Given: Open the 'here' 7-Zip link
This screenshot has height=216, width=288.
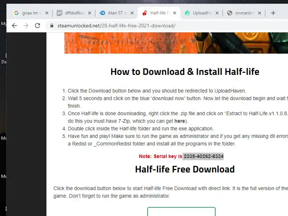Looking at the screenshot, I should tap(180, 121).
